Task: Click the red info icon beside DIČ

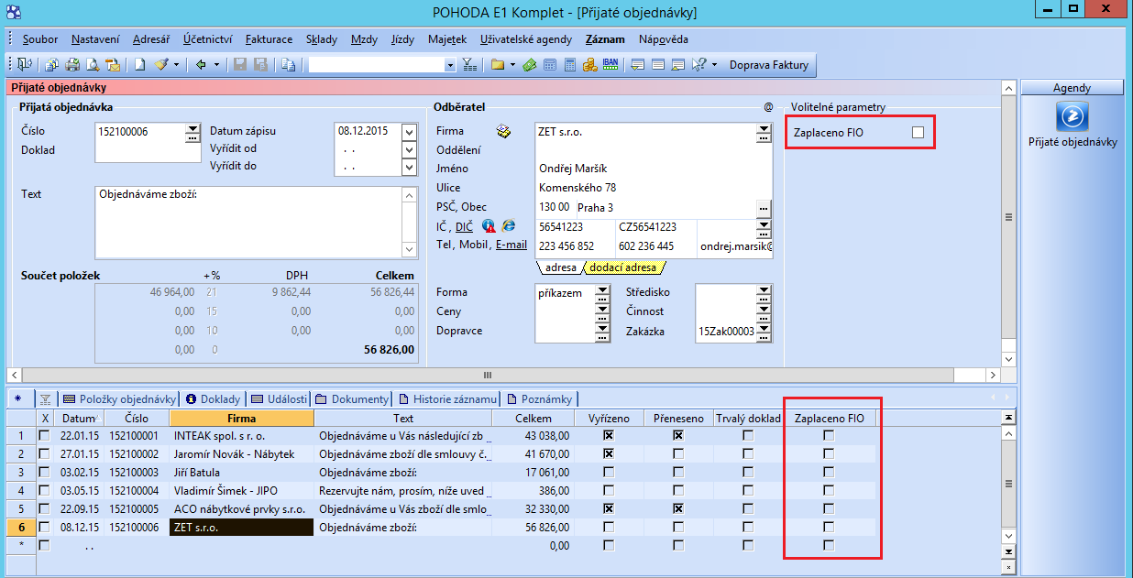Action: point(489,225)
